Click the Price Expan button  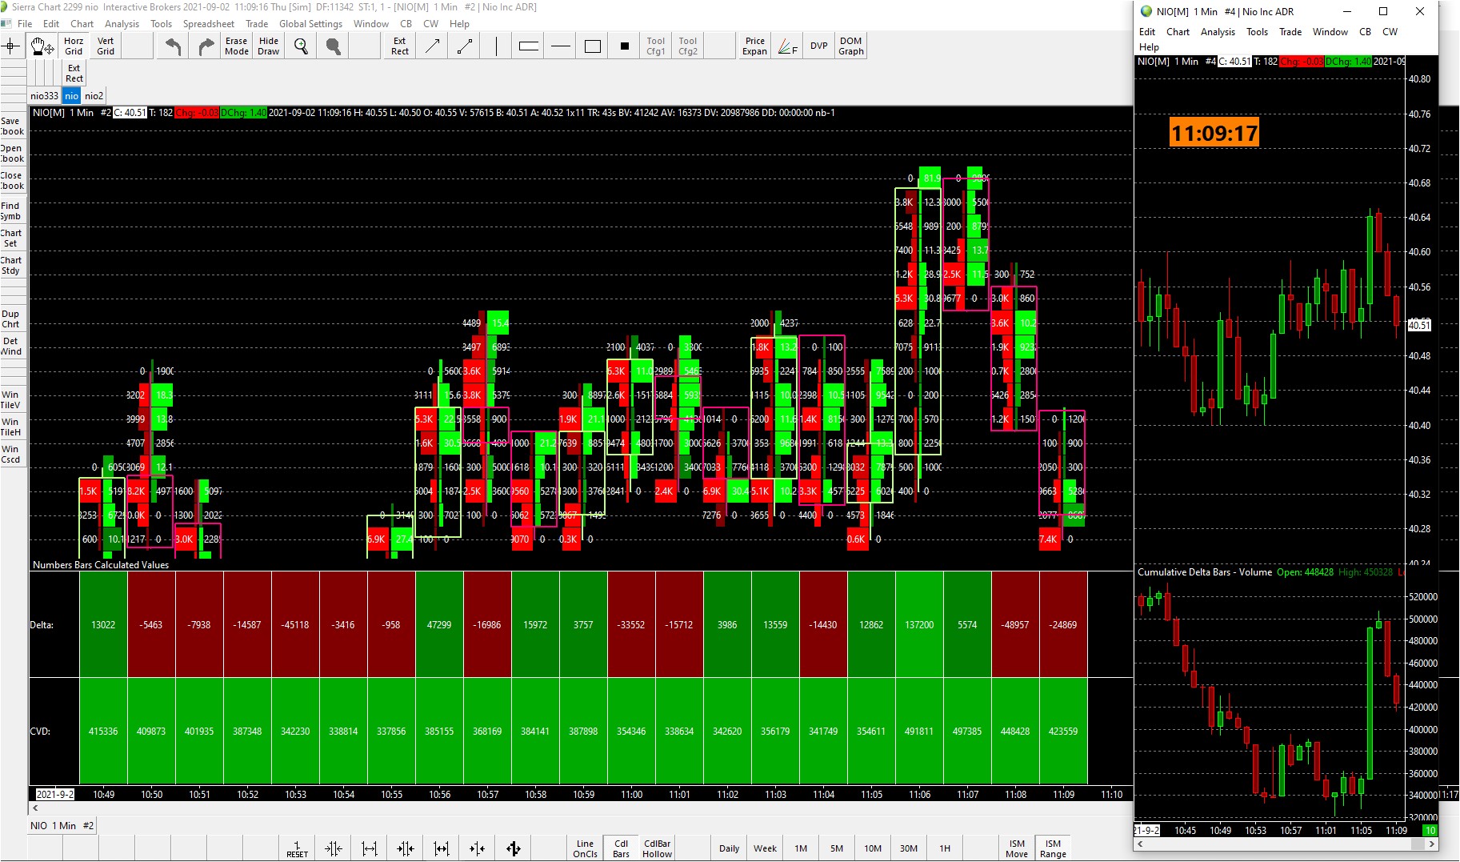tap(754, 46)
